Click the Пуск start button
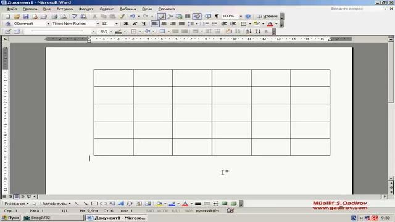The height and width of the screenshot is (222, 395). coord(10,218)
